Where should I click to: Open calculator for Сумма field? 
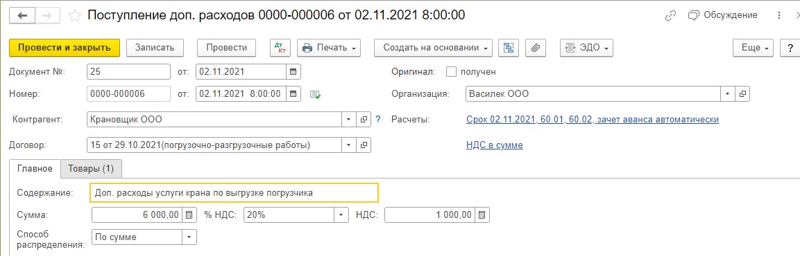(x=189, y=214)
